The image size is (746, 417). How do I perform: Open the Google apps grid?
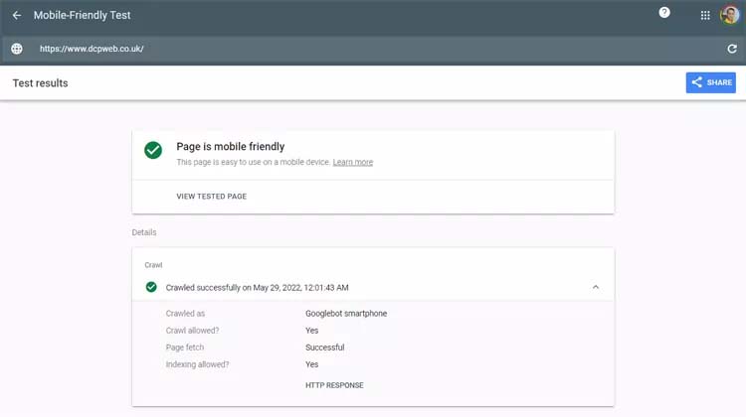click(705, 16)
